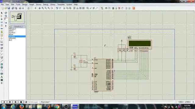
Task: Select the Terminals mode tool
Action: 2,35
